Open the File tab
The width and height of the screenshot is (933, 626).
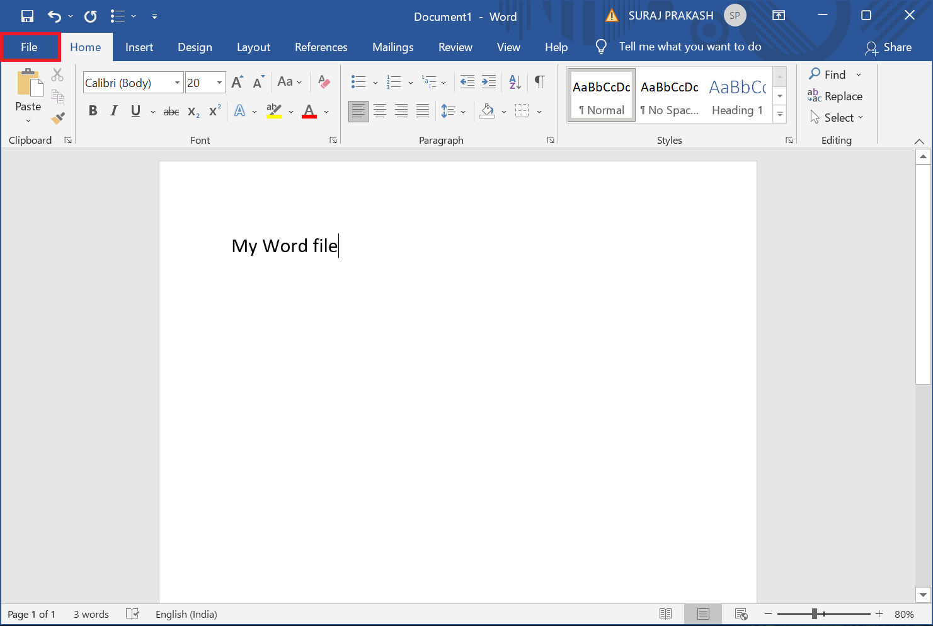click(29, 47)
